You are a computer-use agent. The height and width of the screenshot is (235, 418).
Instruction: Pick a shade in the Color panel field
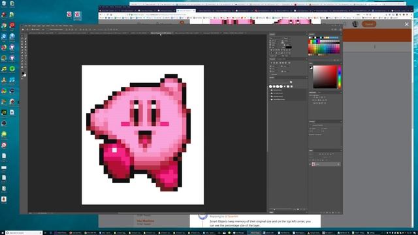click(x=325, y=77)
